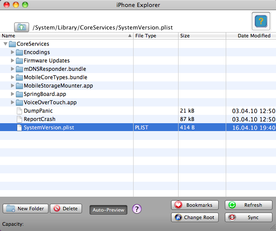
Task: Click the Encodings folder icon
Action: pyautogui.click(x=19, y=52)
